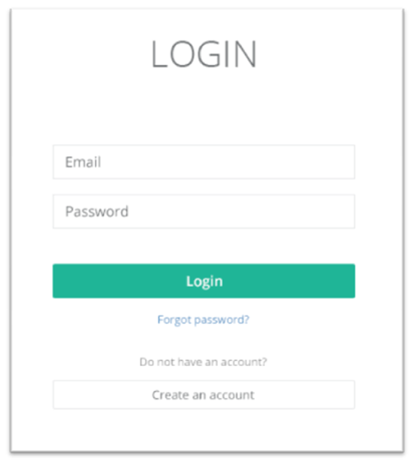Click the green Login button

[x=204, y=281]
